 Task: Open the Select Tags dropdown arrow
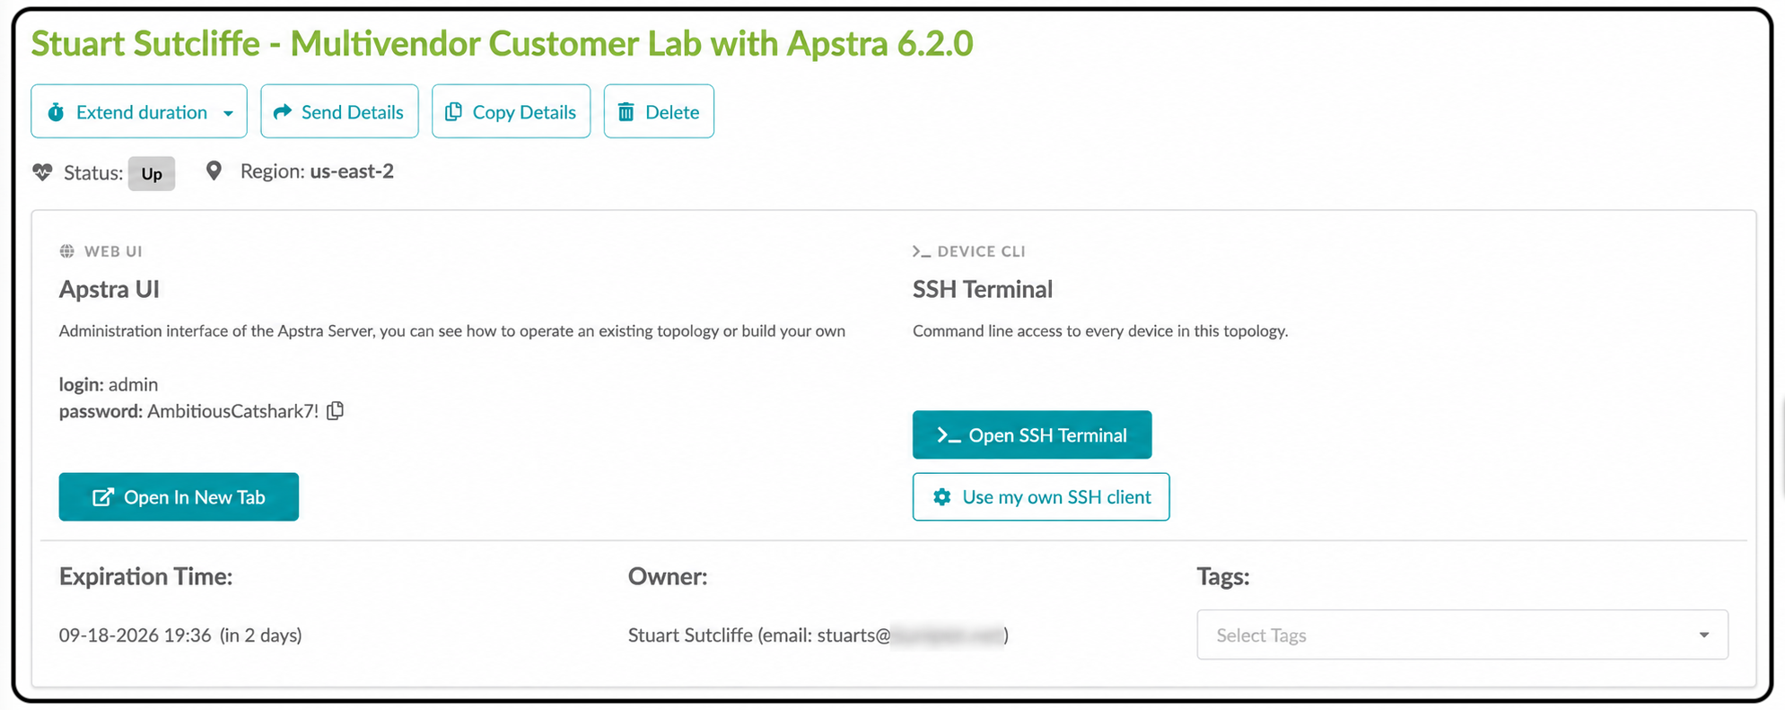(1703, 635)
